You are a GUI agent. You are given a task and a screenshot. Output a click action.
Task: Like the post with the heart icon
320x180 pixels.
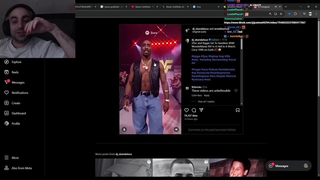click(x=186, y=110)
